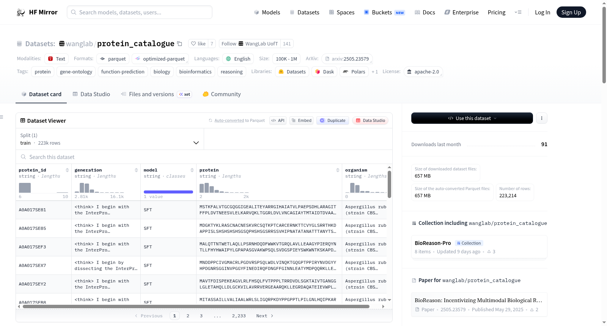Click the table's vertical scrollbar
The image size is (607, 326).
[389, 184]
